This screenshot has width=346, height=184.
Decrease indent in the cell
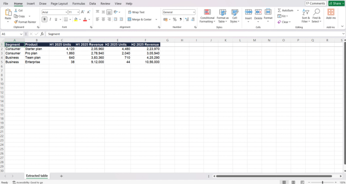[116, 19]
